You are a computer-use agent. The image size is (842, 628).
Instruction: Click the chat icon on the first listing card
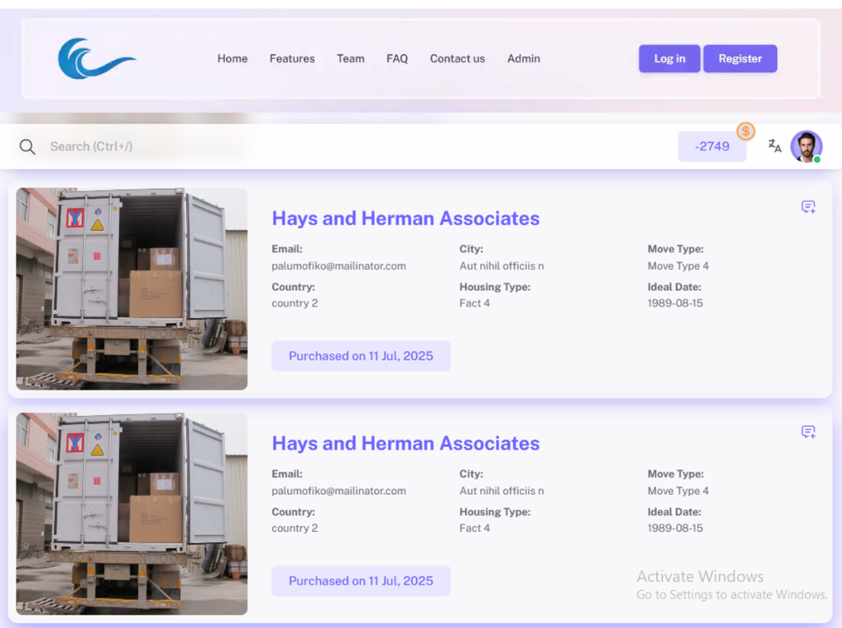coord(808,207)
